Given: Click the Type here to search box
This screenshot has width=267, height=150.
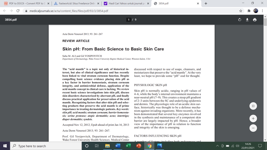Looking at the screenshot, I should [x=46, y=146].
